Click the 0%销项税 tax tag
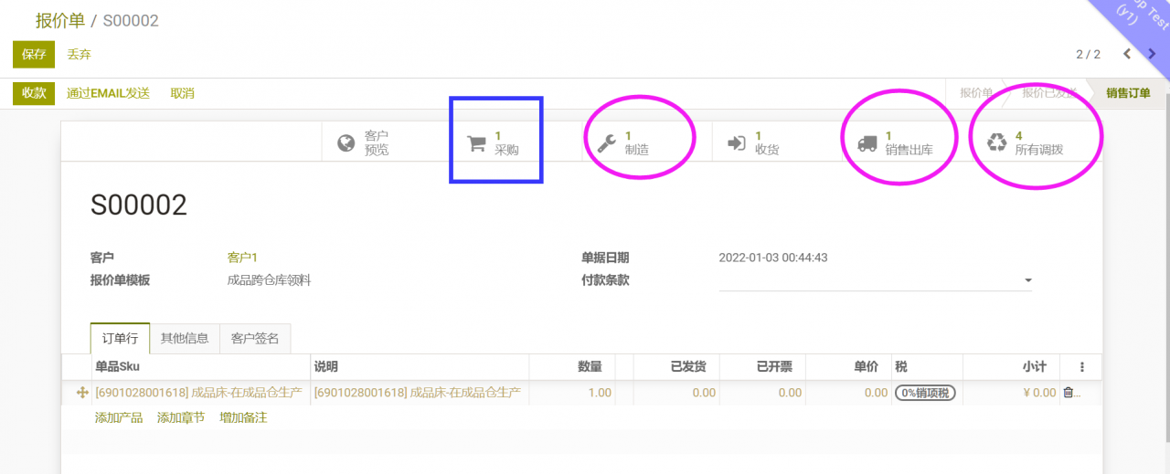The width and height of the screenshot is (1170, 474). [x=925, y=393]
